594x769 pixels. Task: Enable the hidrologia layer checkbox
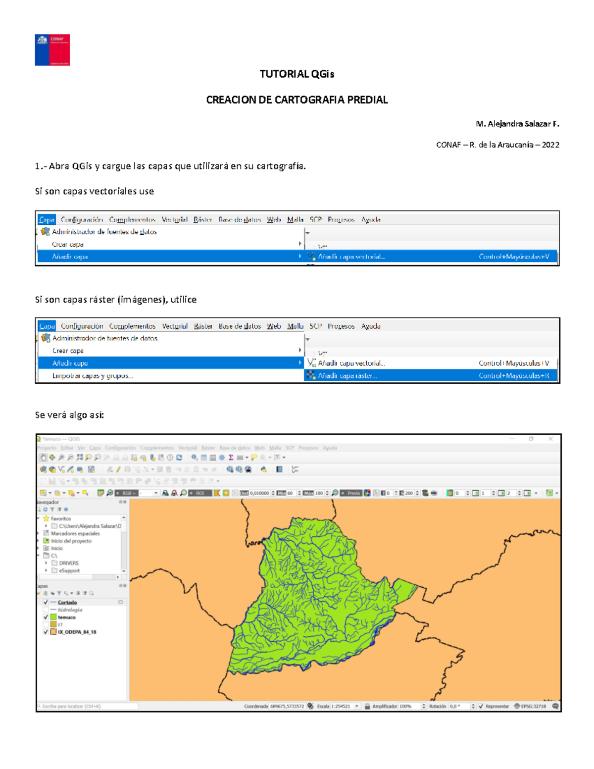(46, 610)
